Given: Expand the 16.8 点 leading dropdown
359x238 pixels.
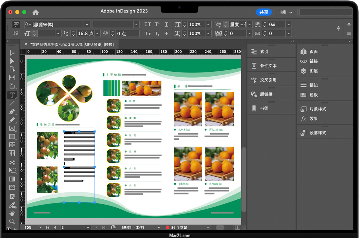Looking at the screenshot, I should 98,33.
